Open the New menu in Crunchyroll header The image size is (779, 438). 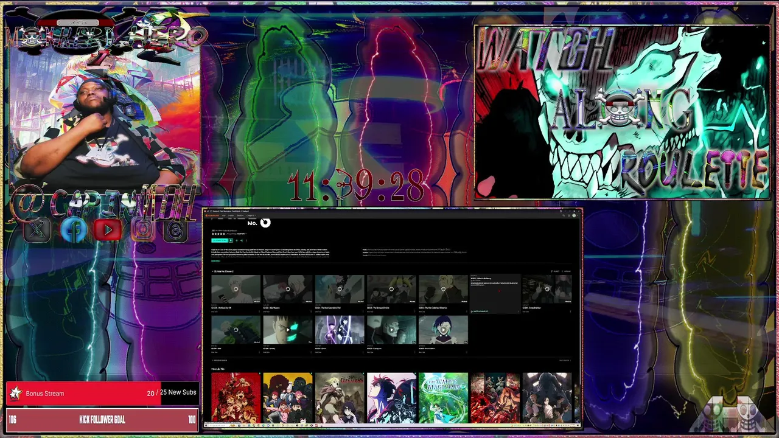pos(223,215)
